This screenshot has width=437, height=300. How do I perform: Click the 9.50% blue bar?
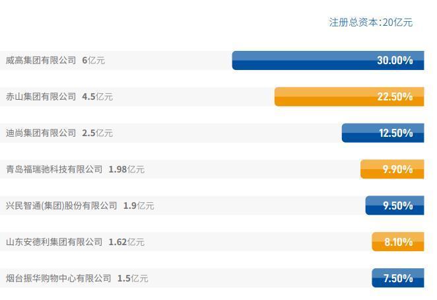[x=395, y=206]
